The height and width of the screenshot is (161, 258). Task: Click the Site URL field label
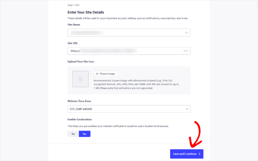[x=73, y=43]
